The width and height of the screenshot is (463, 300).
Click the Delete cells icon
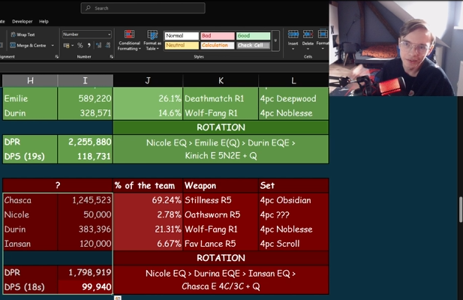[x=308, y=34]
